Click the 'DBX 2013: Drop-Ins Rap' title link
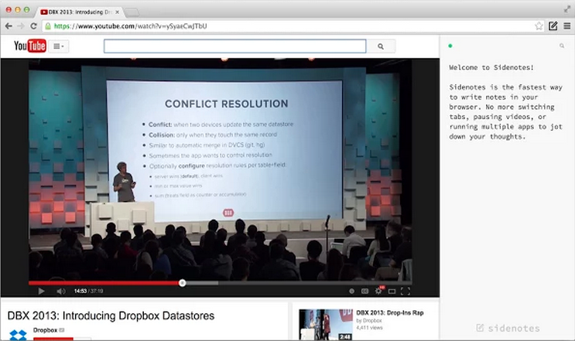Screen dimensions: 575x341 tap(390, 313)
